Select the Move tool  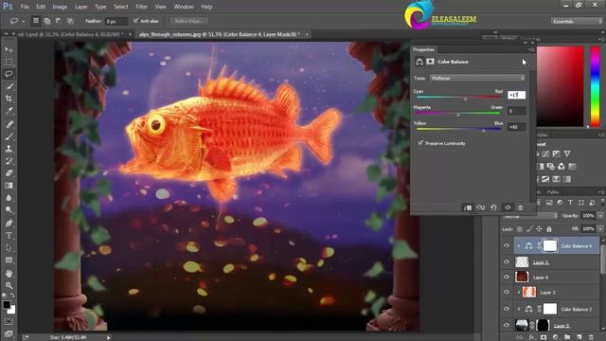coord(9,49)
